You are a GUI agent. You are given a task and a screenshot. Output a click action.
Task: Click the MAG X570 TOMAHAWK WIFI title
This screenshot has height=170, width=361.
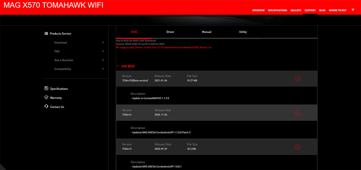pyautogui.click(x=53, y=5)
